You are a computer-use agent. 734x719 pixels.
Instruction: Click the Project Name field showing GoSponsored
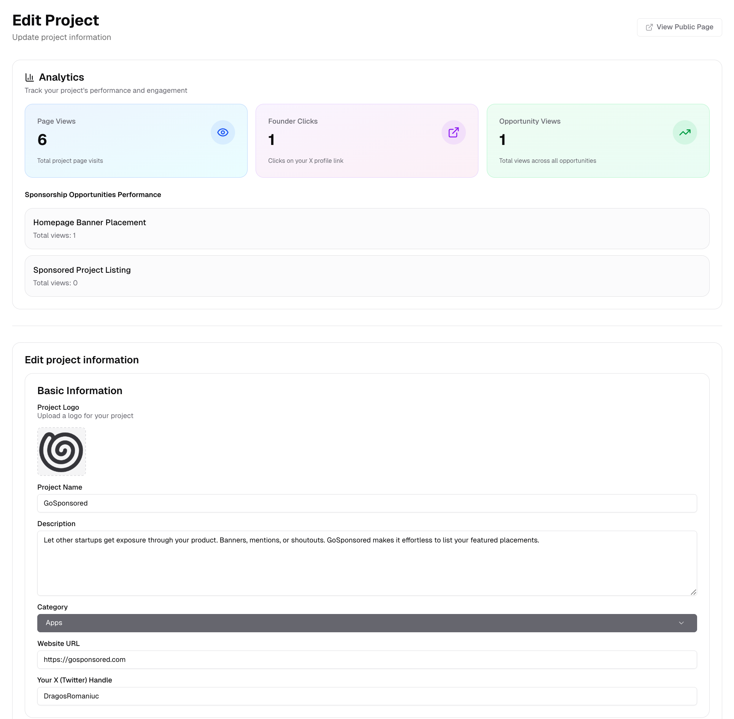click(367, 503)
